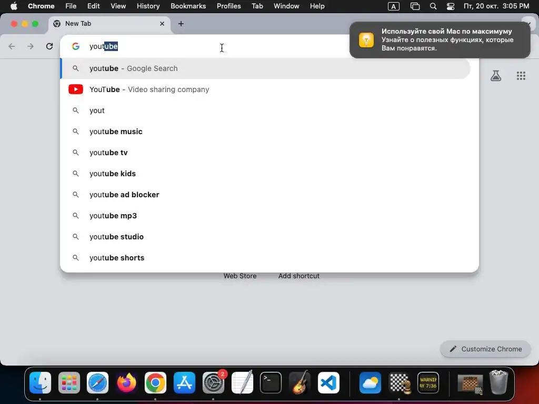
Task: Open the Web Store shortcut
Action: pyautogui.click(x=240, y=276)
